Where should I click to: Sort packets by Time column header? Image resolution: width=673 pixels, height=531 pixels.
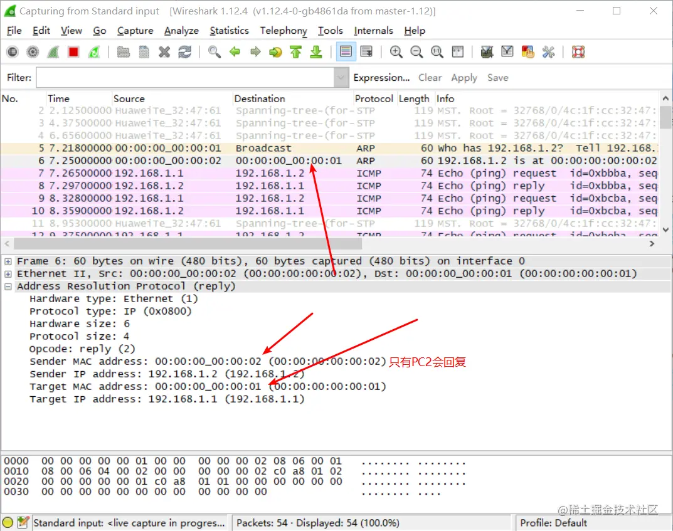coord(78,98)
